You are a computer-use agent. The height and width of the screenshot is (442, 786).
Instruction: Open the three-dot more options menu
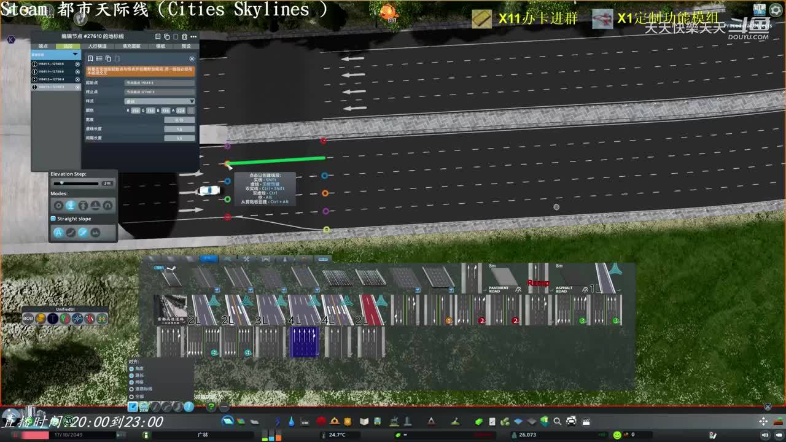pos(193,37)
